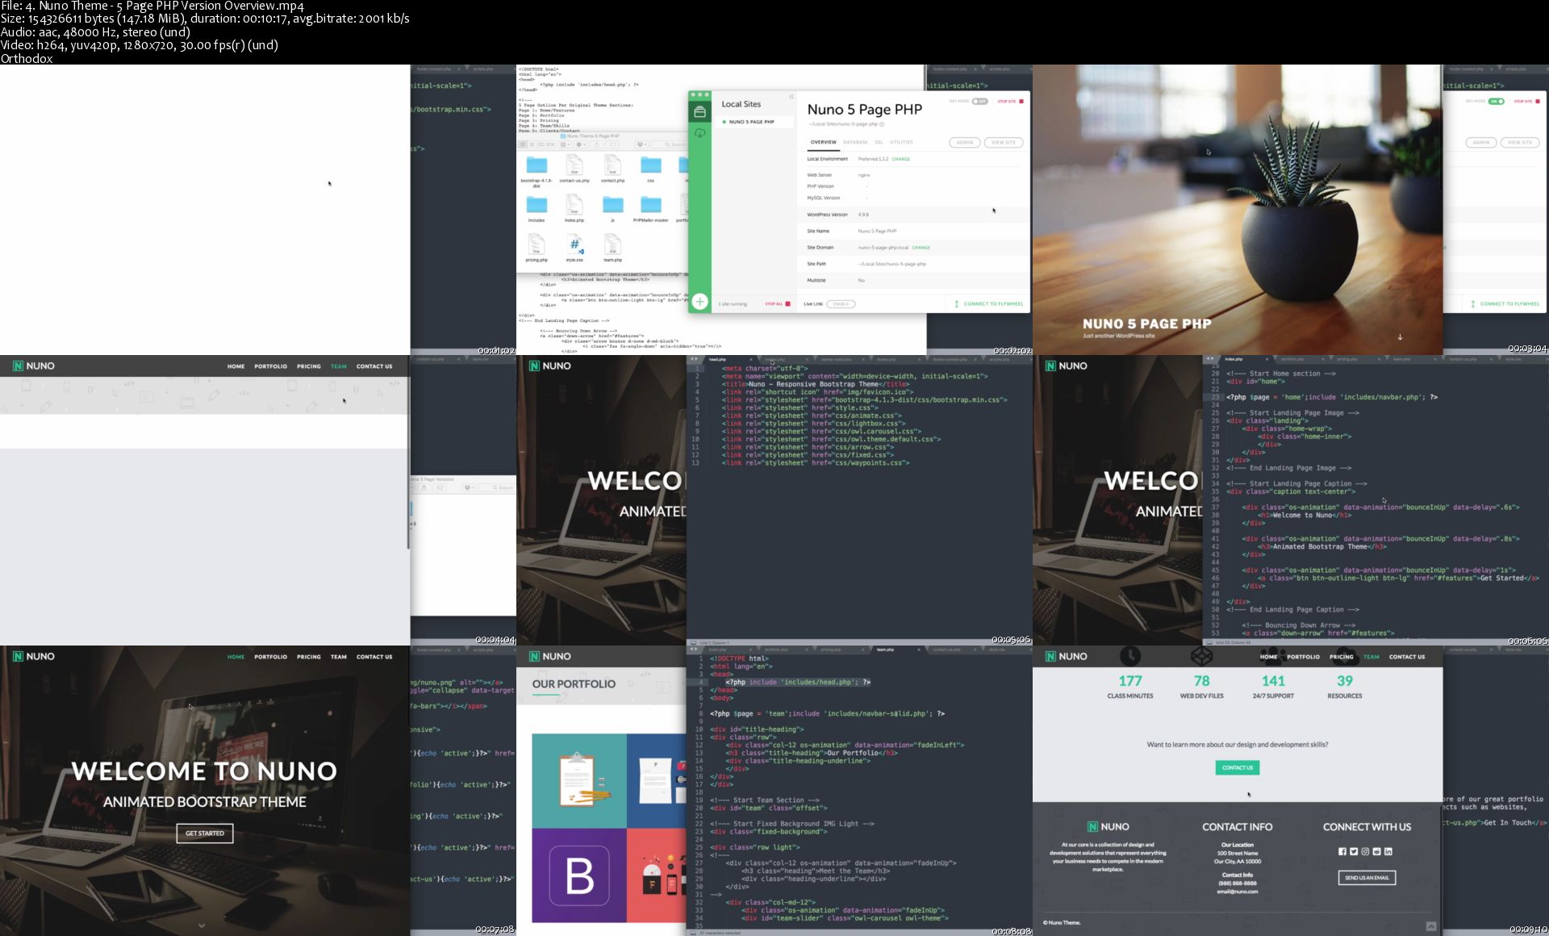Viewport: 1549px width, 936px height.
Task: Click Contact Us in the 00:09:10 frame navbar
Action: (x=1407, y=657)
